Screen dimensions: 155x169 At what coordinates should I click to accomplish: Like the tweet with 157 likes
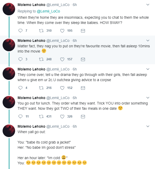click(62, 59)
